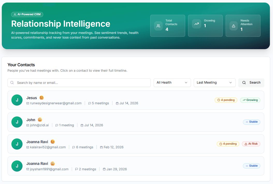
Task: Click the Relationship Intelligence title
Action: click(x=61, y=24)
